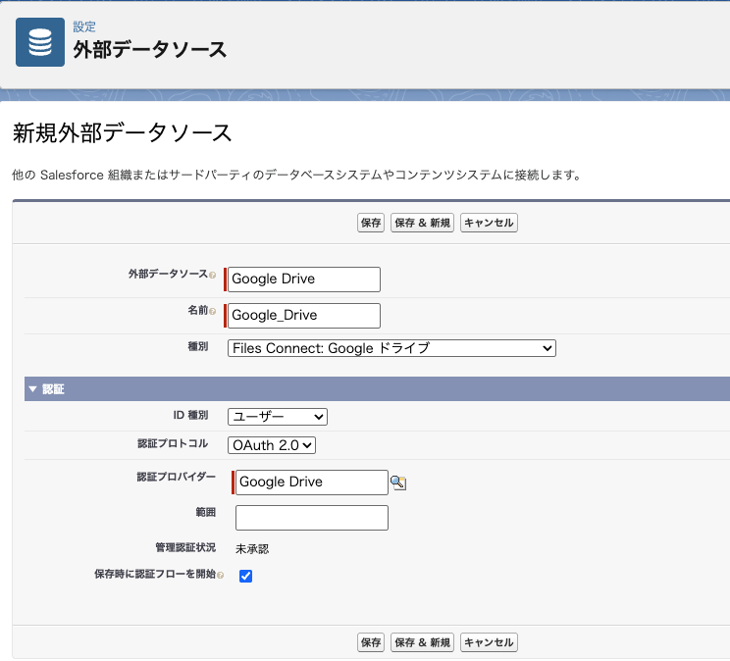730x661 pixels.
Task: Click the top キャンセル button
Action: tap(489, 223)
